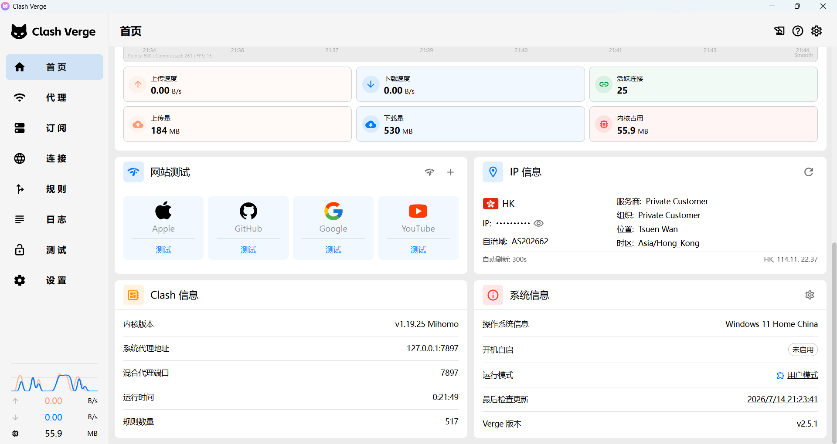
Task: Test the YouTube site connection
Action: pos(418,250)
